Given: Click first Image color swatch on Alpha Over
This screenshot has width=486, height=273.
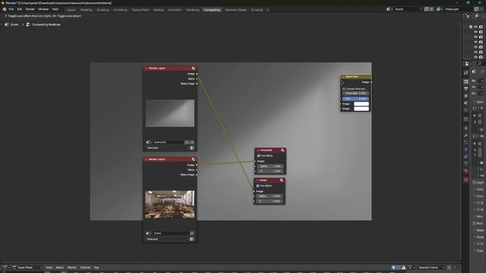Looking at the screenshot, I should (x=361, y=104).
